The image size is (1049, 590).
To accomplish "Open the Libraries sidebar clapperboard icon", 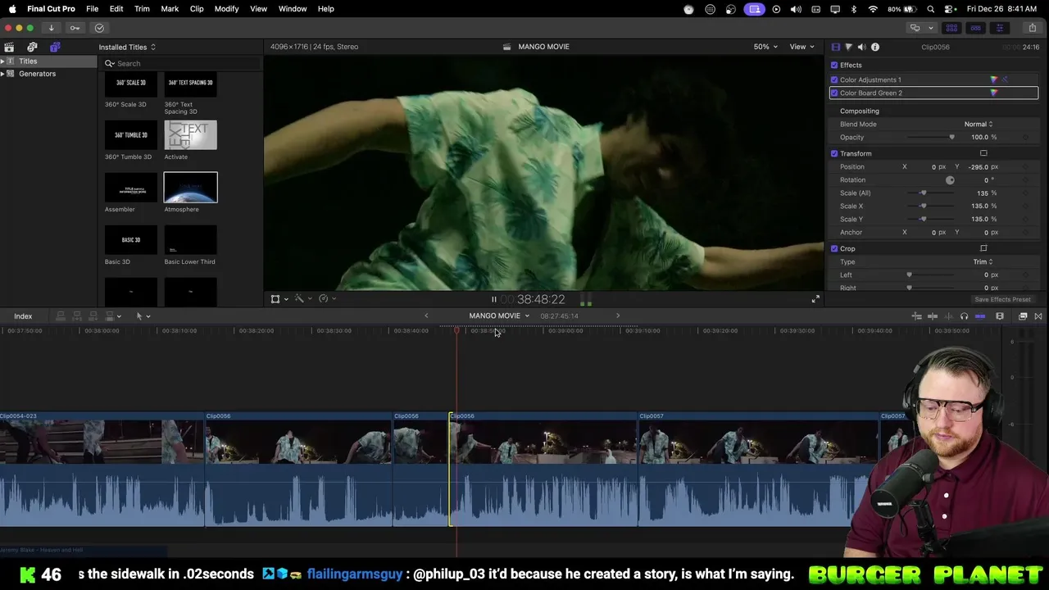I will [x=9, y=47].
